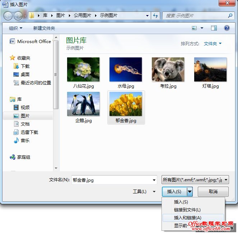Viewport: 238px width, 234px height.
Task: Click 库 in the address path
Action: [45, 15]
